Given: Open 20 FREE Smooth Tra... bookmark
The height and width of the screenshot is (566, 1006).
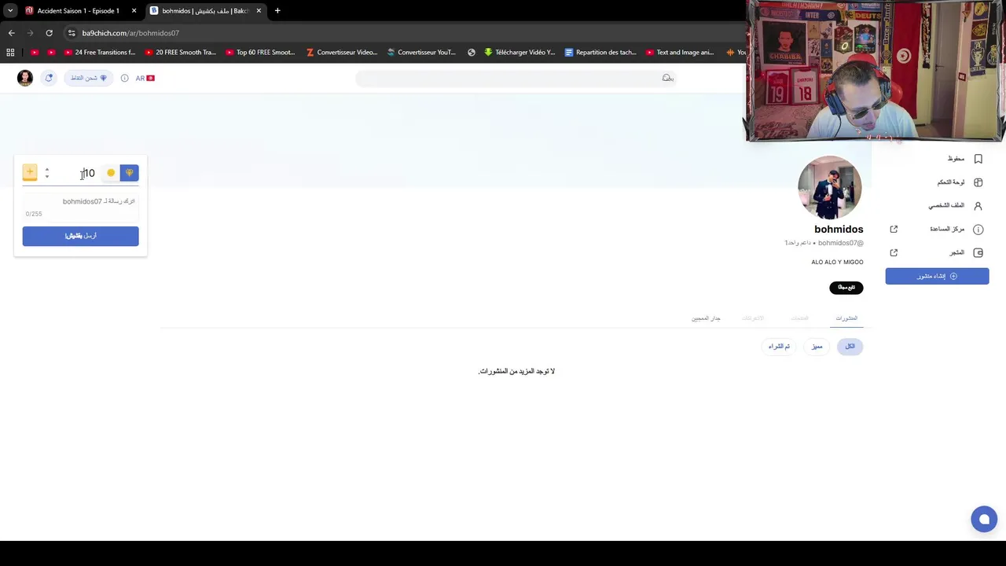Looking at the screenshot, I should coord(181,53).
